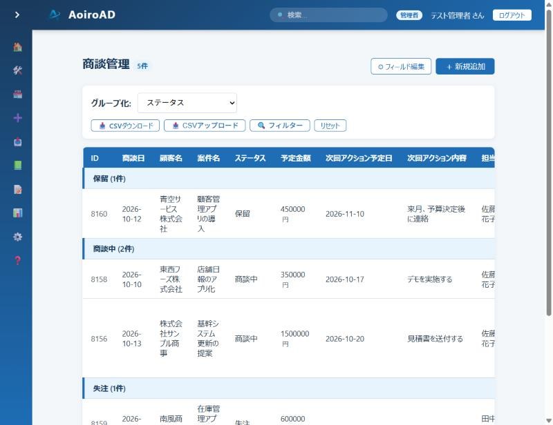
Task: Click the 2026-10-20 next action date
Action: tap(344, 339)
